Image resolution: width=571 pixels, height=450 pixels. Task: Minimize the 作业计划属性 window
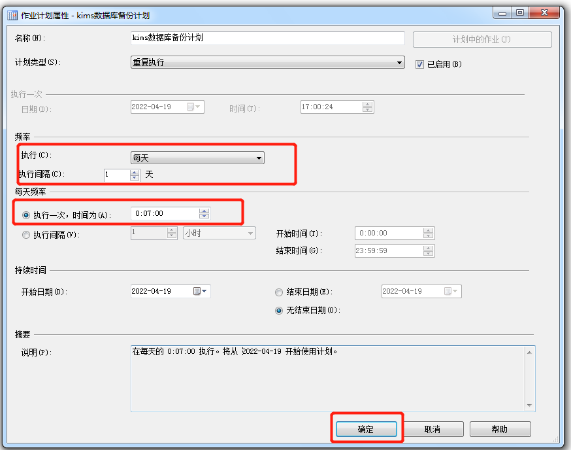point(502,14)
